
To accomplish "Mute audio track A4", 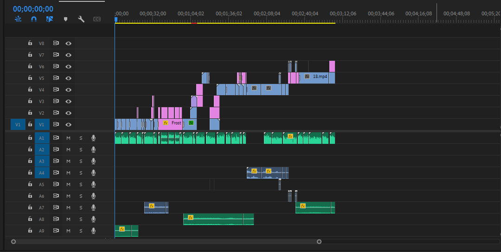I will tap(68, 173).
